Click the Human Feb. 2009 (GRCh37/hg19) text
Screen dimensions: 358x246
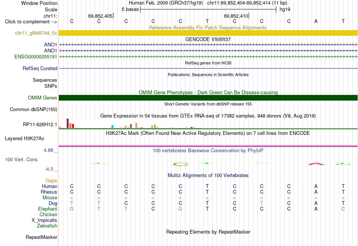pyautogui.click(x=166, y=3)
